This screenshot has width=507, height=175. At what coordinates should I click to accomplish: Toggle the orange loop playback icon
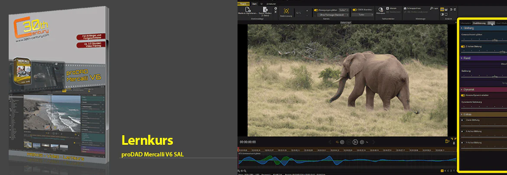[337, 142]
